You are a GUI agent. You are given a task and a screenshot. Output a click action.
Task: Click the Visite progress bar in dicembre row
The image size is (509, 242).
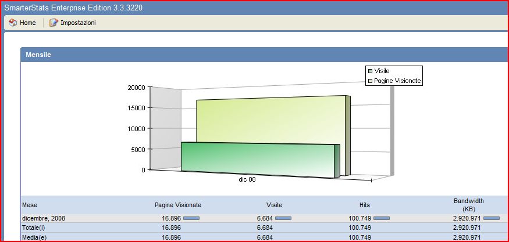click(283, 218)
